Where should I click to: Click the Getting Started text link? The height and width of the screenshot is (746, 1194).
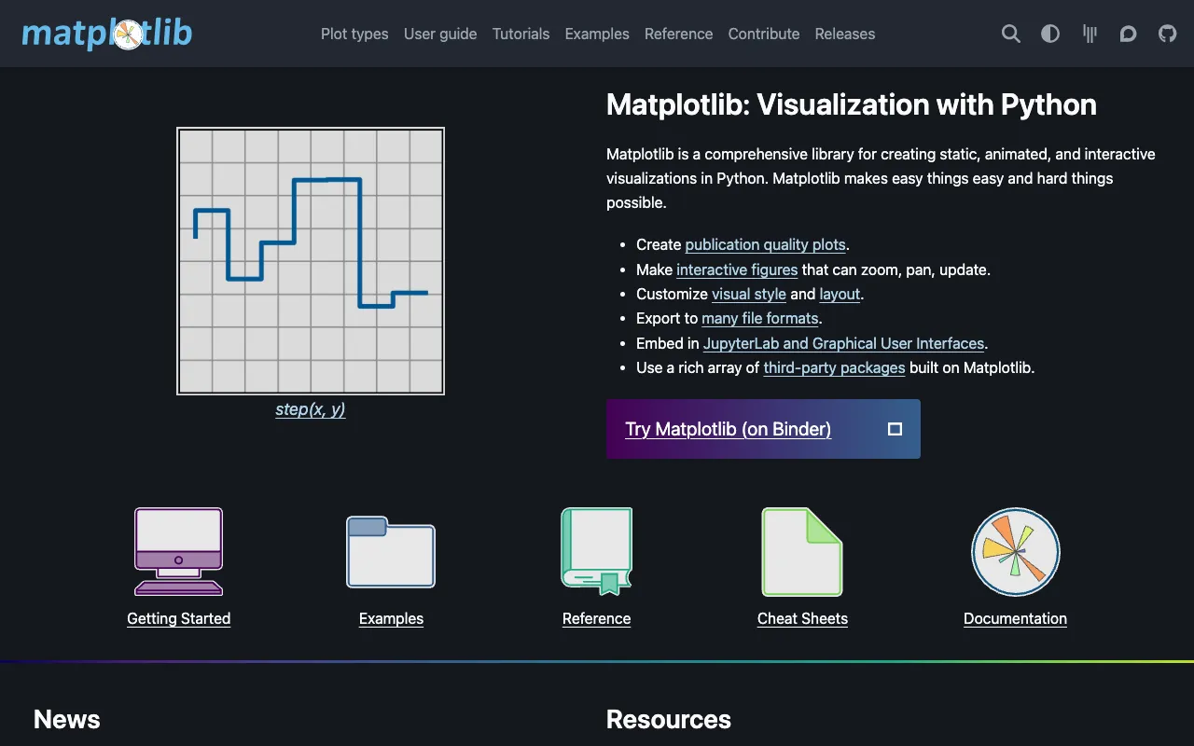pyautogui.click(x=179, y=618)
